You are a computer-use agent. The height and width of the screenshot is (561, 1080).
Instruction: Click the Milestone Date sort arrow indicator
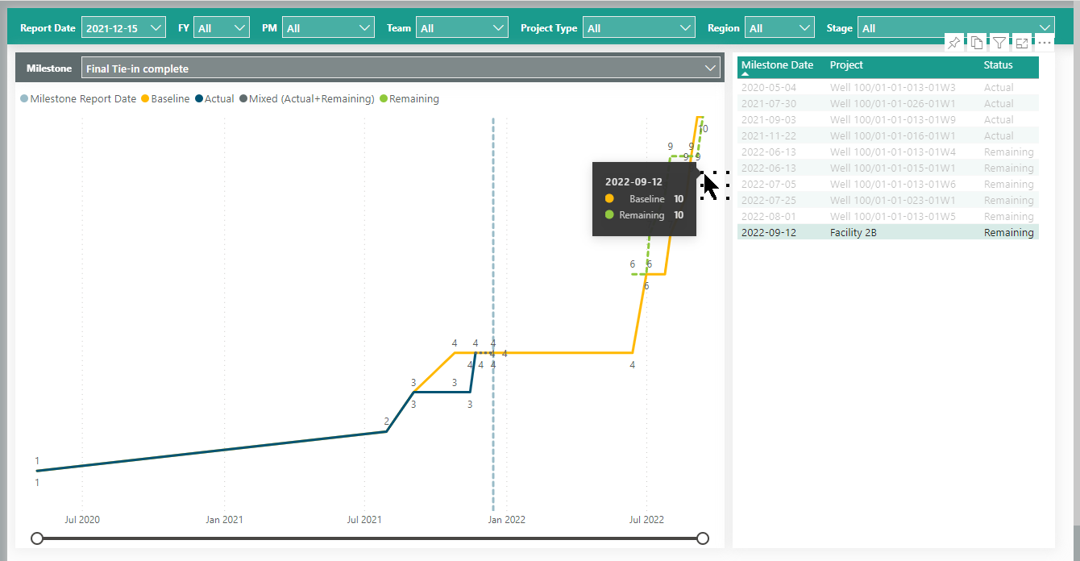pos(745,73)
